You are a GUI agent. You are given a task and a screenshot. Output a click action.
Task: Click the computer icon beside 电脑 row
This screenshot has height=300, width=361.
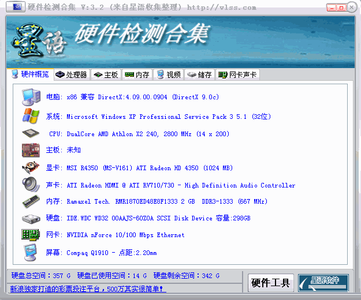pos(31,97)
